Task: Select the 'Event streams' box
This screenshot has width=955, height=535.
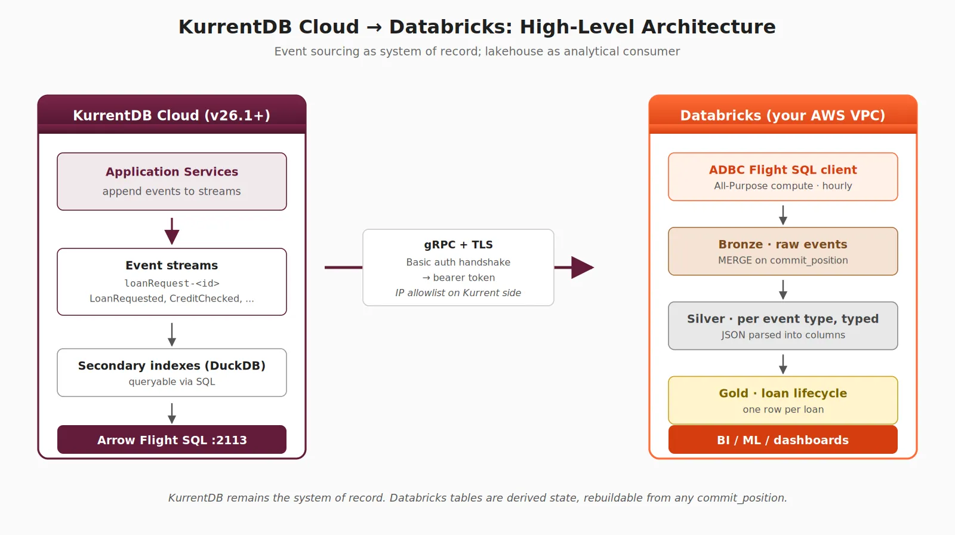Action: pos(172,282)
